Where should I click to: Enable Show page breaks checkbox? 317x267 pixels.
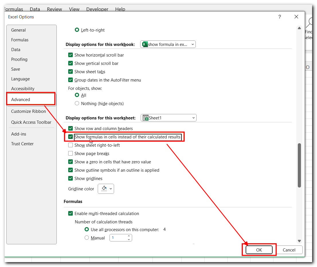click(x=70, y=153)
